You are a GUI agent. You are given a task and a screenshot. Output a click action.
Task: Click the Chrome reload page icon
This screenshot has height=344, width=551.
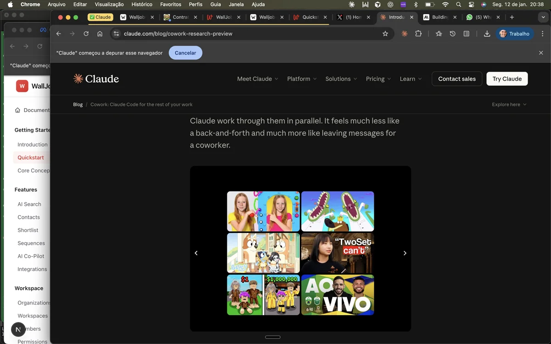pyautogui.click(x=86, y=33)
